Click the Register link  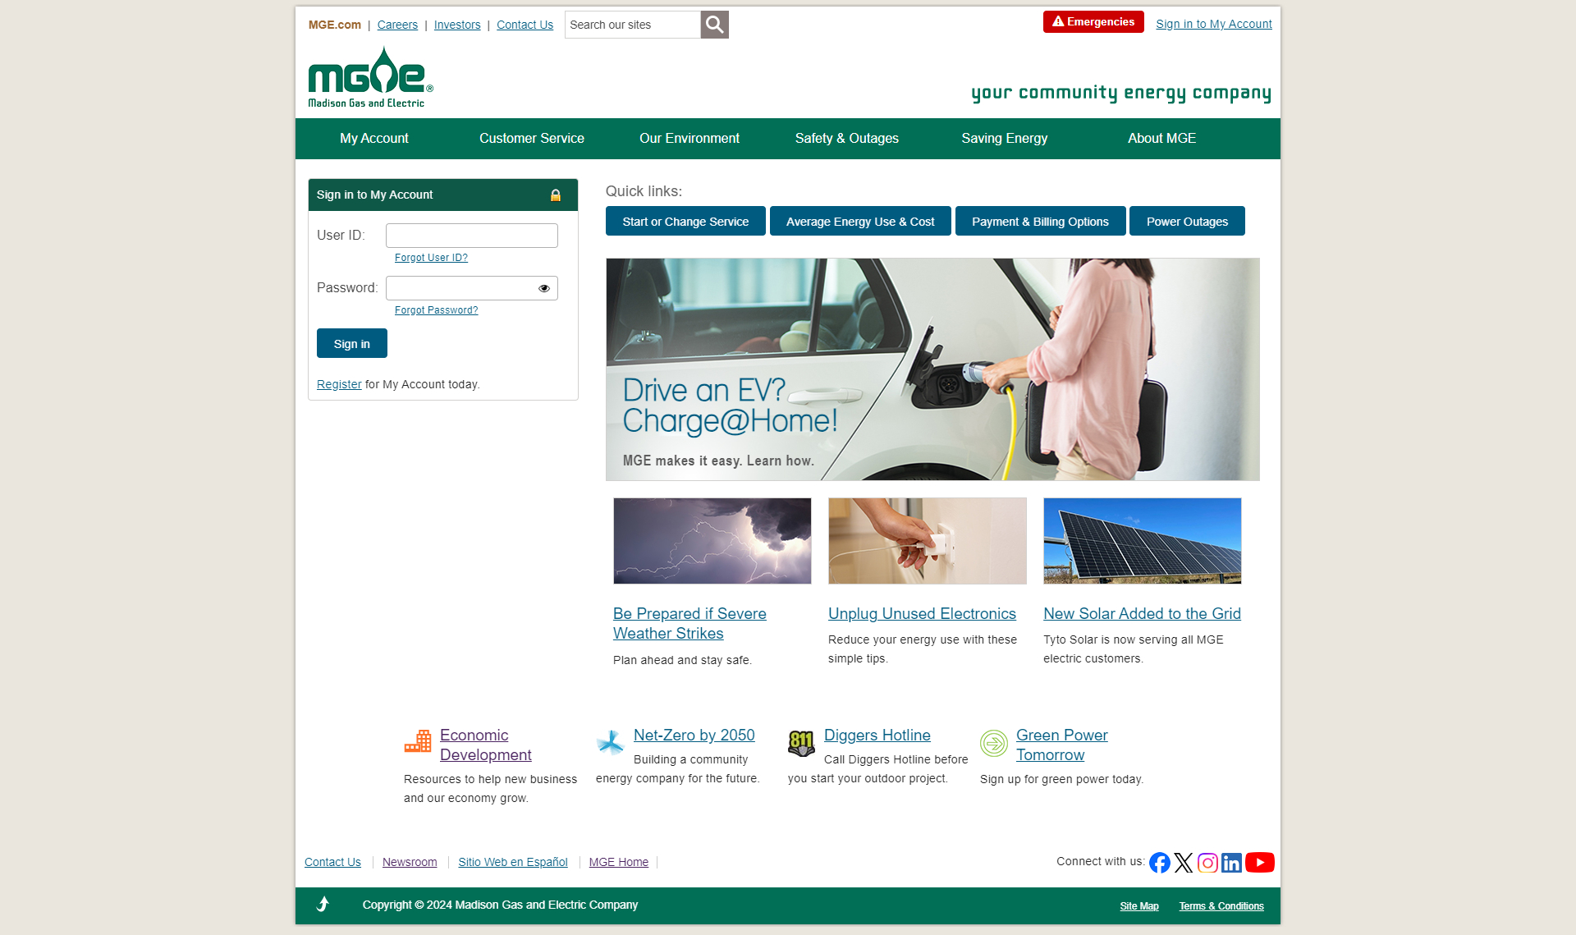point(339,384)
